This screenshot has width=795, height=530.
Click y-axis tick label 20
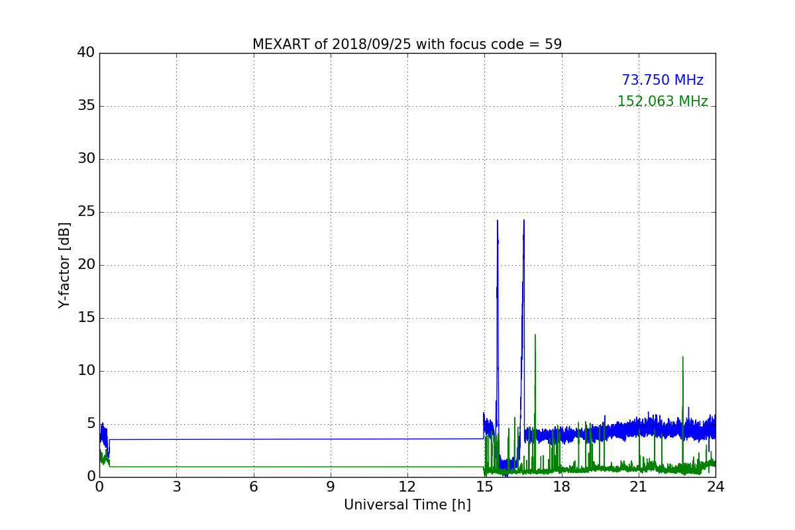(86, 265)
